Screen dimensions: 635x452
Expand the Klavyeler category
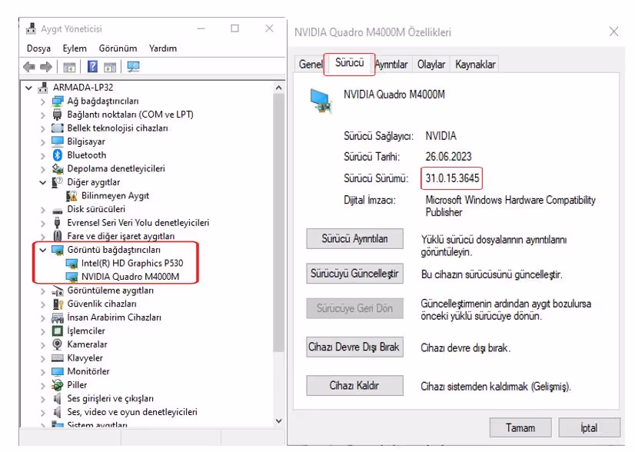pos(43,358)
